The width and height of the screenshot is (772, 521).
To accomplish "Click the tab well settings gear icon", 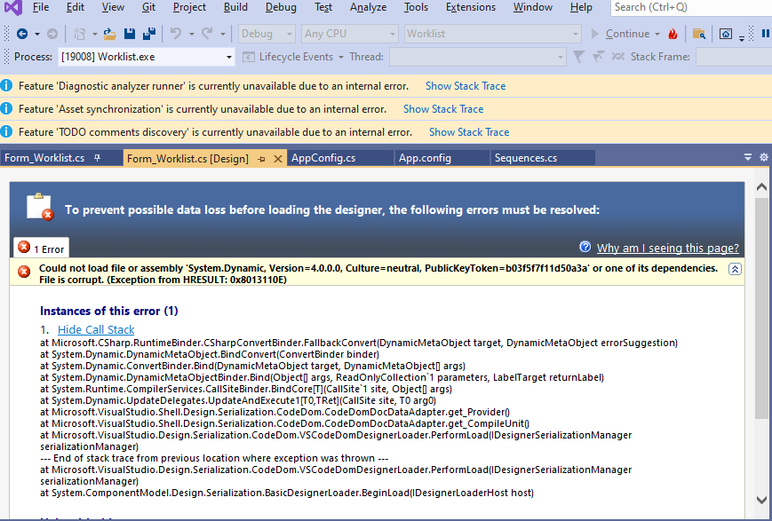I will (x=764, y=157).
